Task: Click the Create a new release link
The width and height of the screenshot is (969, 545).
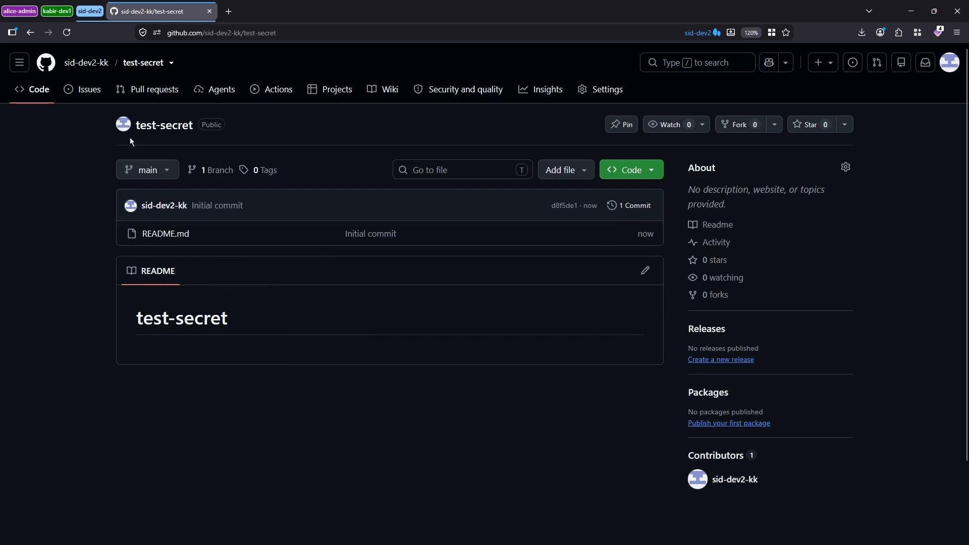Action: [721, 359]
